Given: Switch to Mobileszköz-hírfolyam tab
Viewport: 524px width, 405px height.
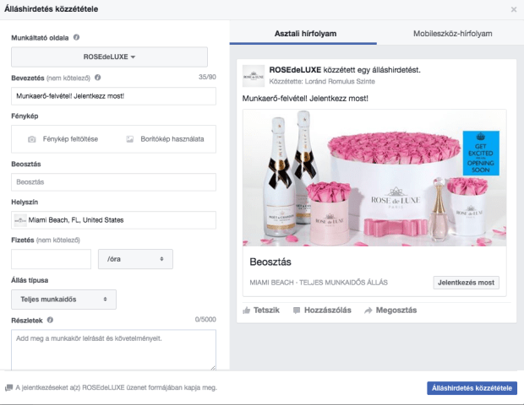Looking at the screenshot, I should [x=451, y=33].
